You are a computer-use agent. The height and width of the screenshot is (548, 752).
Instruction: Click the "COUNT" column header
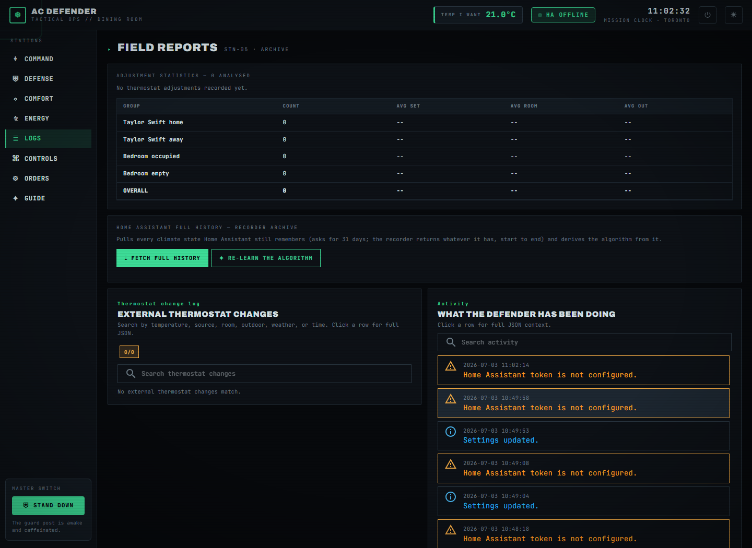tap(291, 106)
